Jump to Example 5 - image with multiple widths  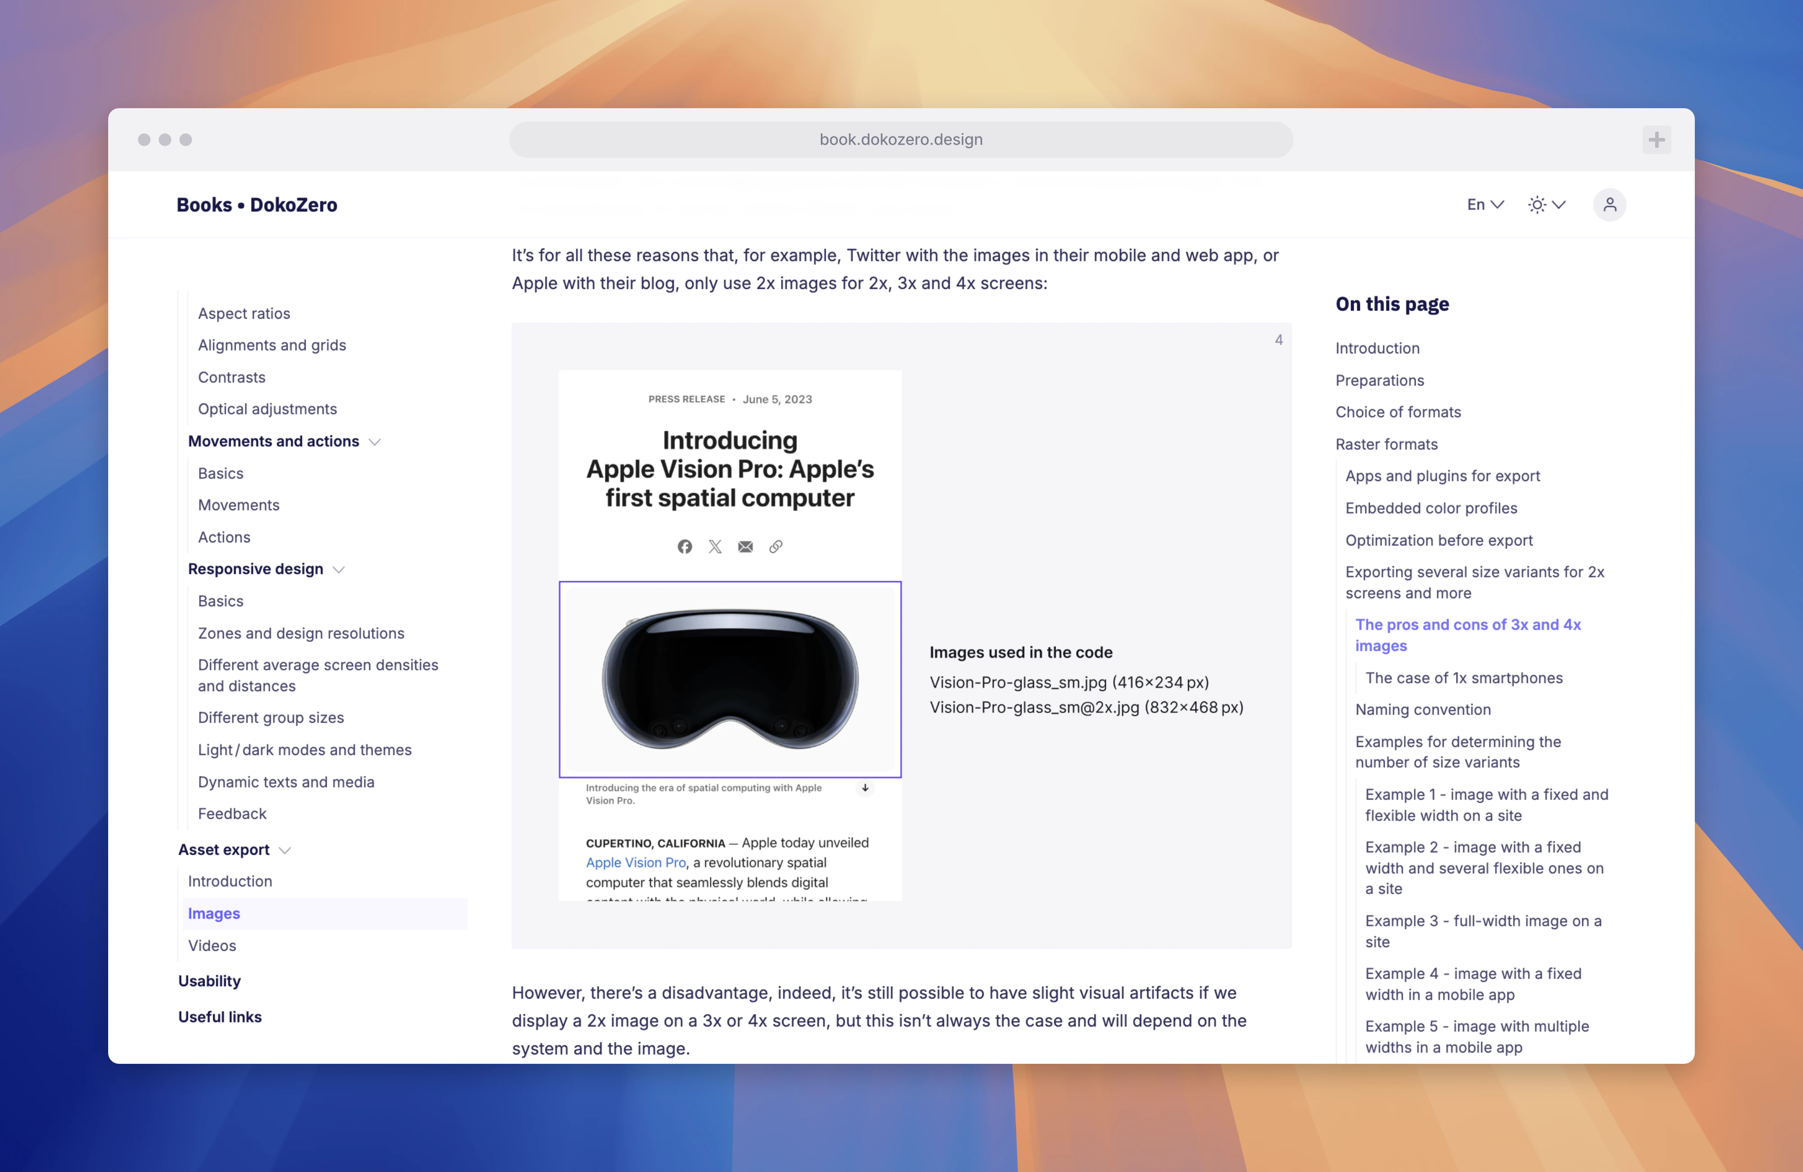pos(1477,1036)
